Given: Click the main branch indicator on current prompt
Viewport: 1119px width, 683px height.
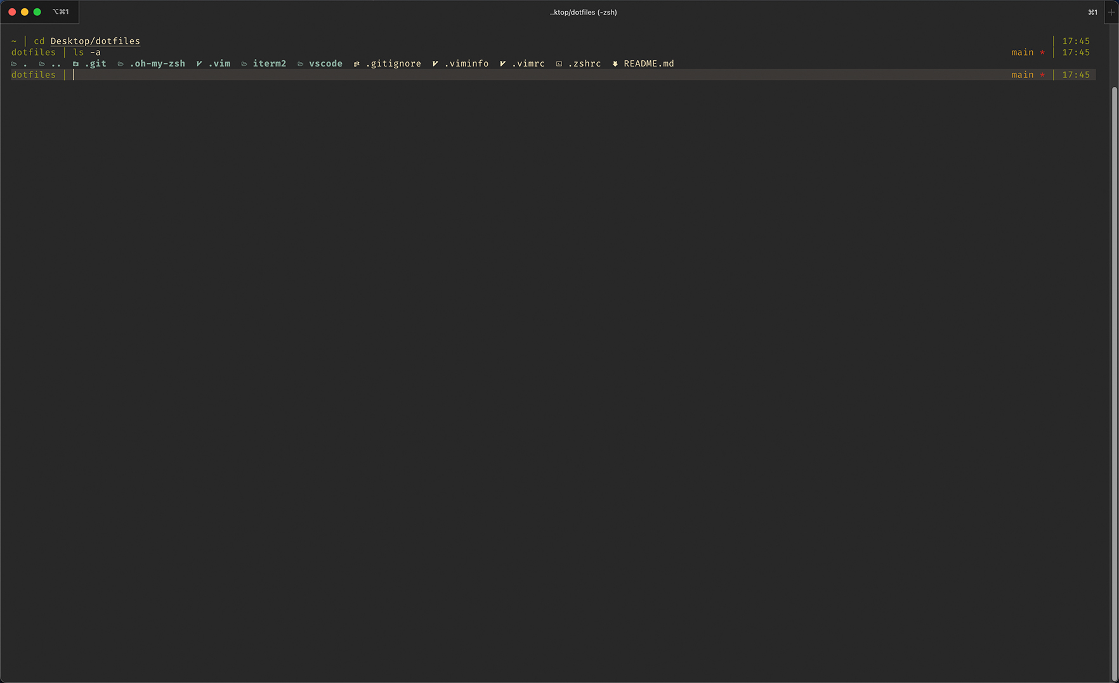Looking at the screenshot, I should [1023, 75].
